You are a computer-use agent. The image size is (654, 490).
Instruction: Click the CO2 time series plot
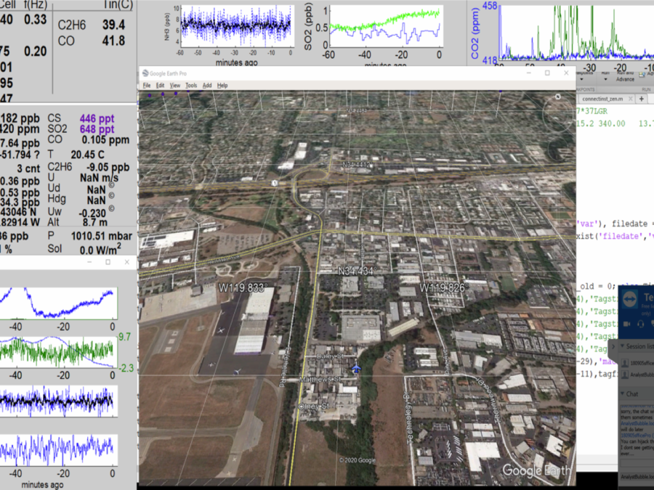point(576,32)
